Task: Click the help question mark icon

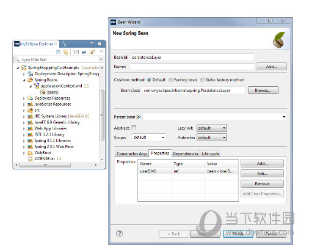Action: [119, 233]
